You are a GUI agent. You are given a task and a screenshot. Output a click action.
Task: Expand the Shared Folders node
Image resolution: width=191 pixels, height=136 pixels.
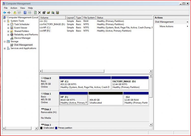(8, 31)
